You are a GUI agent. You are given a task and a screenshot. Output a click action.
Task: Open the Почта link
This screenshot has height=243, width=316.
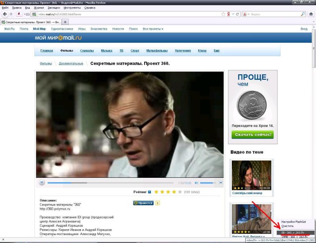24,29
